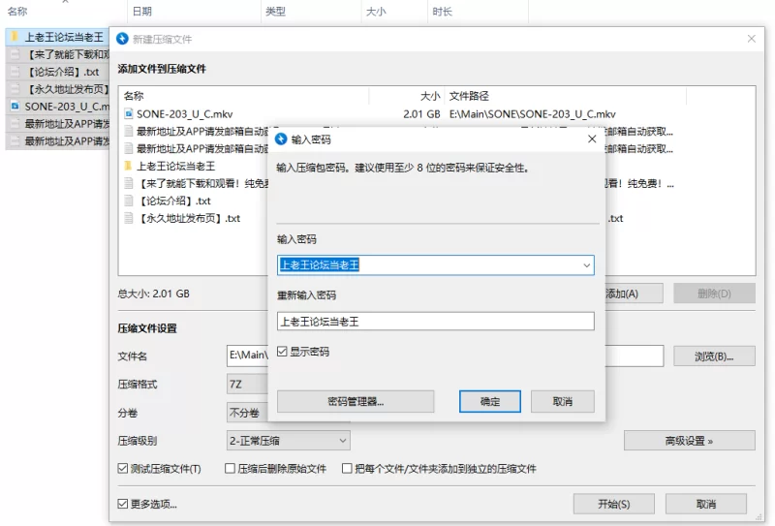The height and width of the screenshot is (526, 775).
Task: Click the Bandizip logo in the 新建压缩文件 title bar
Action: [122, 39]
